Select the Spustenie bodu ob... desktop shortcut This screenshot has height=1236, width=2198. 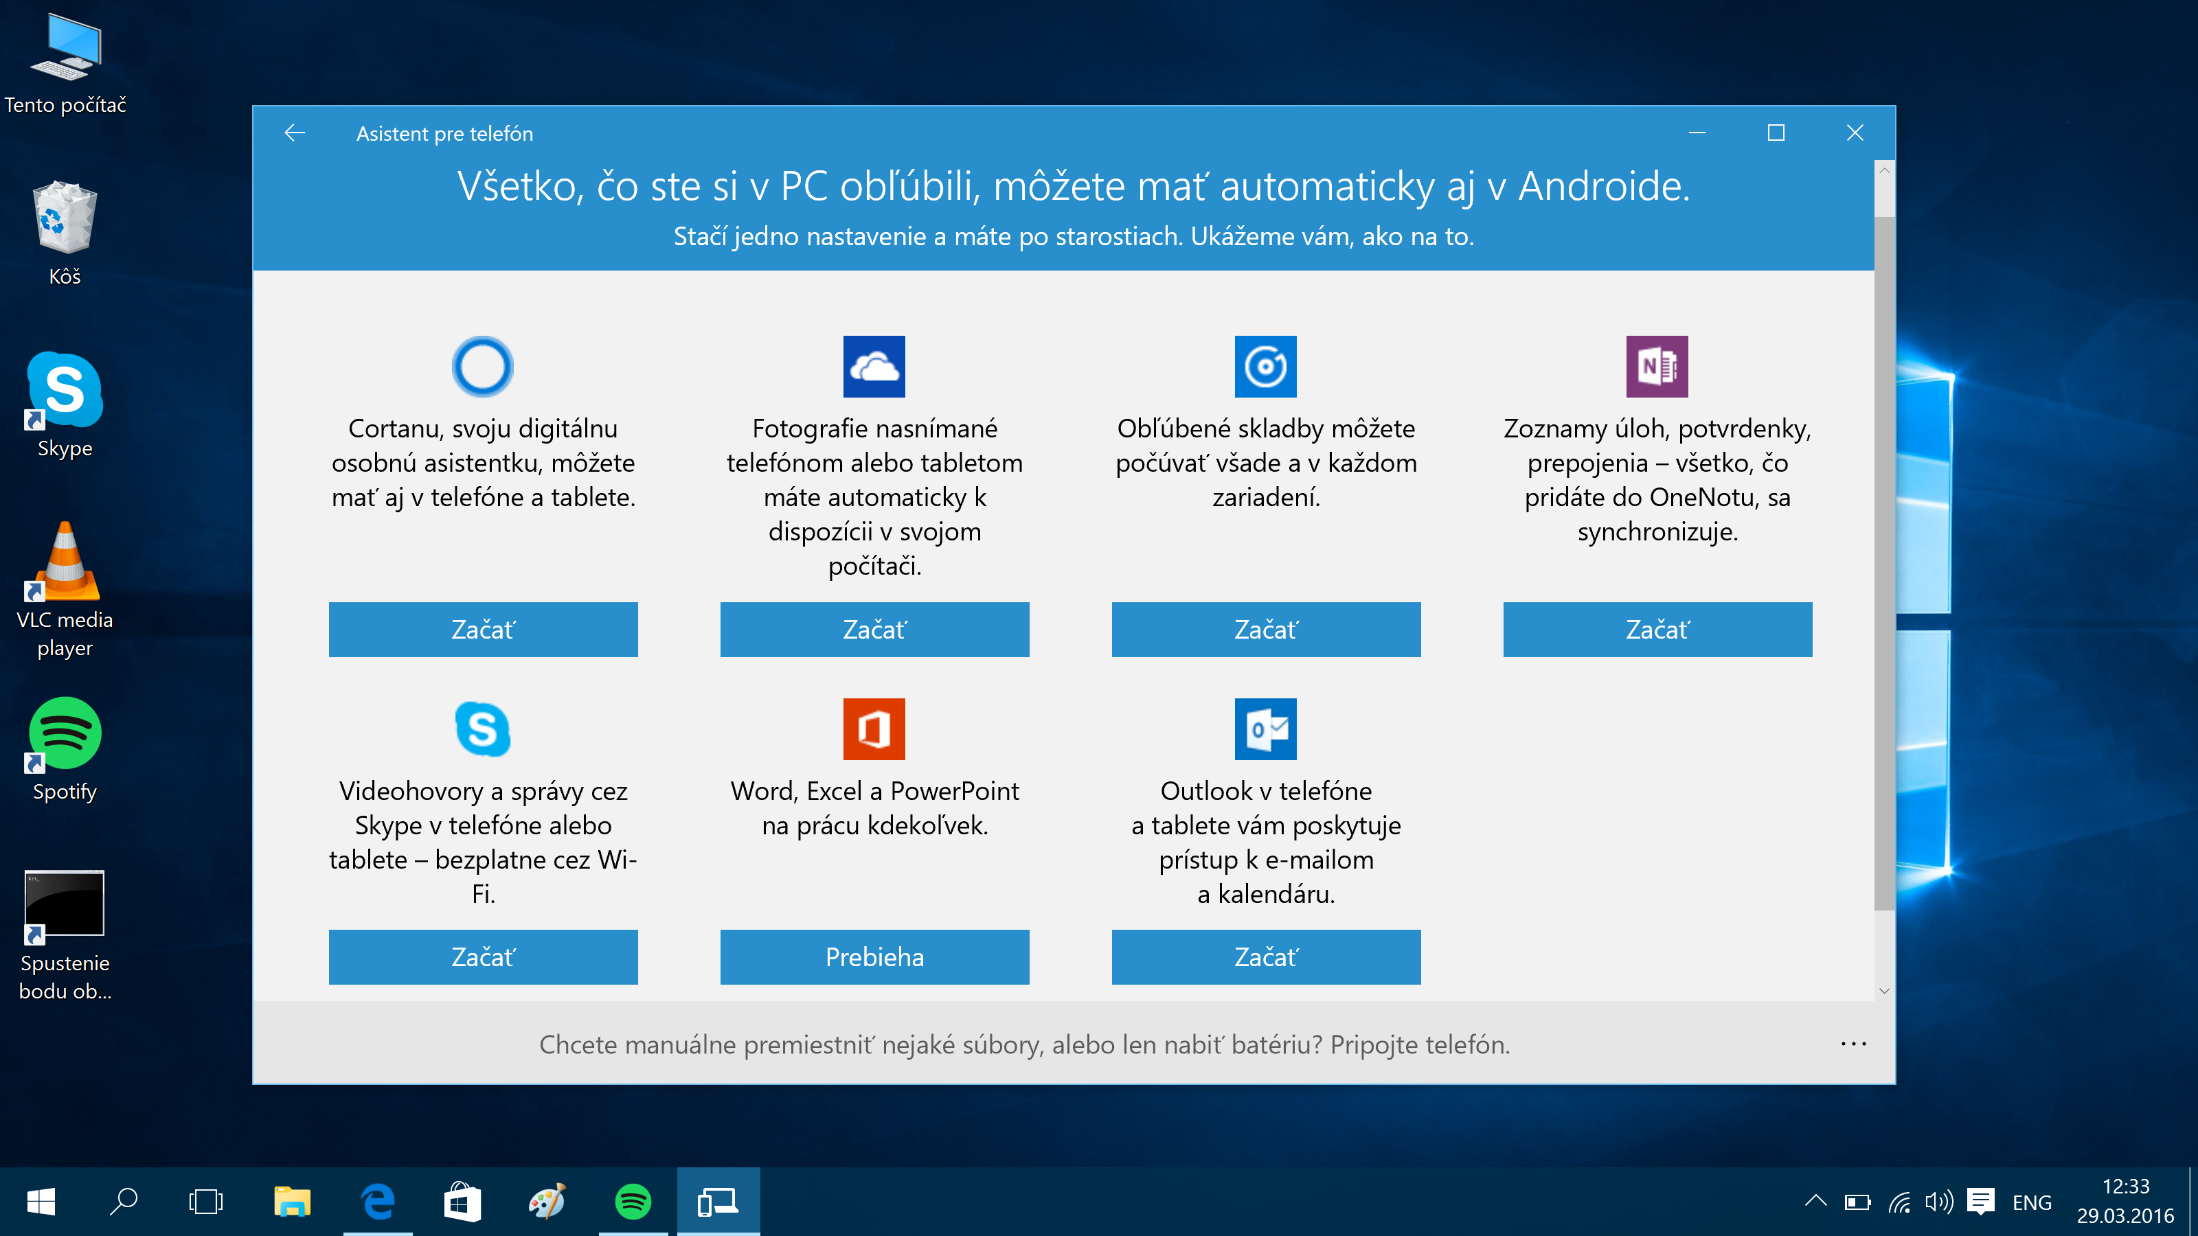[65, 936]
